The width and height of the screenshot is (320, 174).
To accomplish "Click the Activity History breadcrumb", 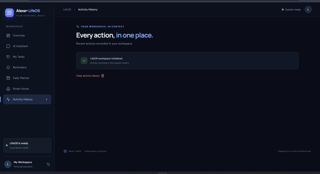I will (88, 9).
